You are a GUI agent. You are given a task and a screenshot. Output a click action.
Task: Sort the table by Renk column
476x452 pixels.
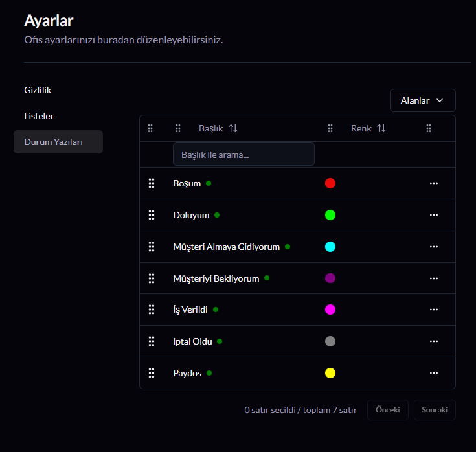pos(368,128)
